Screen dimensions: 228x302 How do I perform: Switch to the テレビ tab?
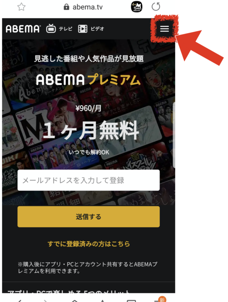click(65, 29)
